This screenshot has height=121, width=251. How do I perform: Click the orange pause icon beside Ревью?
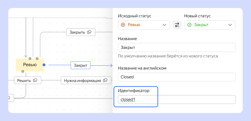(123, 25)
